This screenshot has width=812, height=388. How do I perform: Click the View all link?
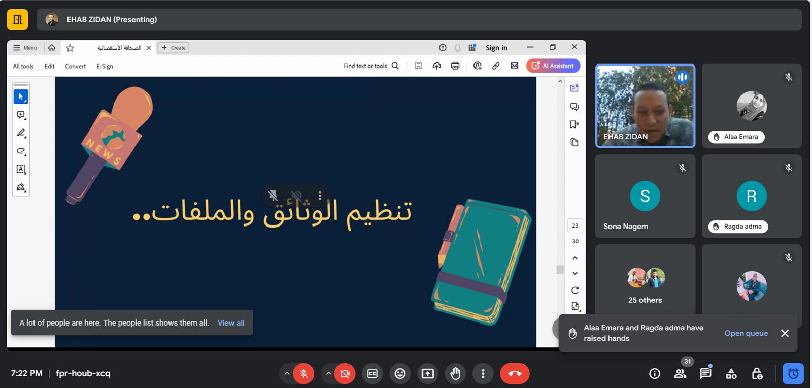coord(231,323)
